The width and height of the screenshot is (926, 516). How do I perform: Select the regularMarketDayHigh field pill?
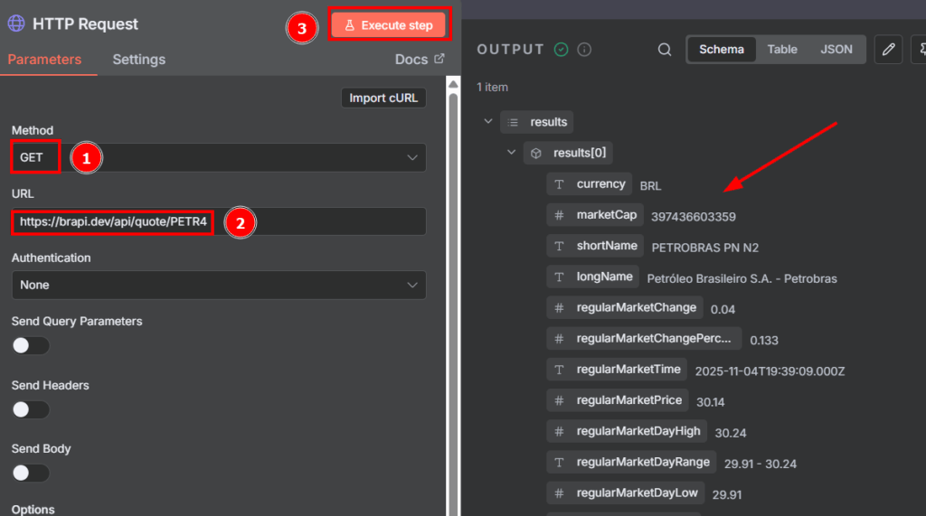(627, 432)
